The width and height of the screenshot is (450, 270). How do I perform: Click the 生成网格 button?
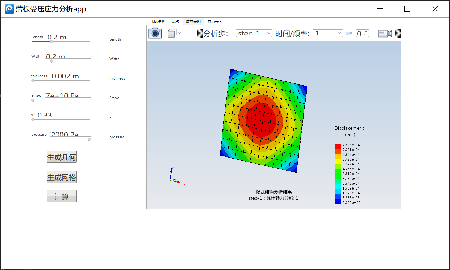(x=62, y=177)
